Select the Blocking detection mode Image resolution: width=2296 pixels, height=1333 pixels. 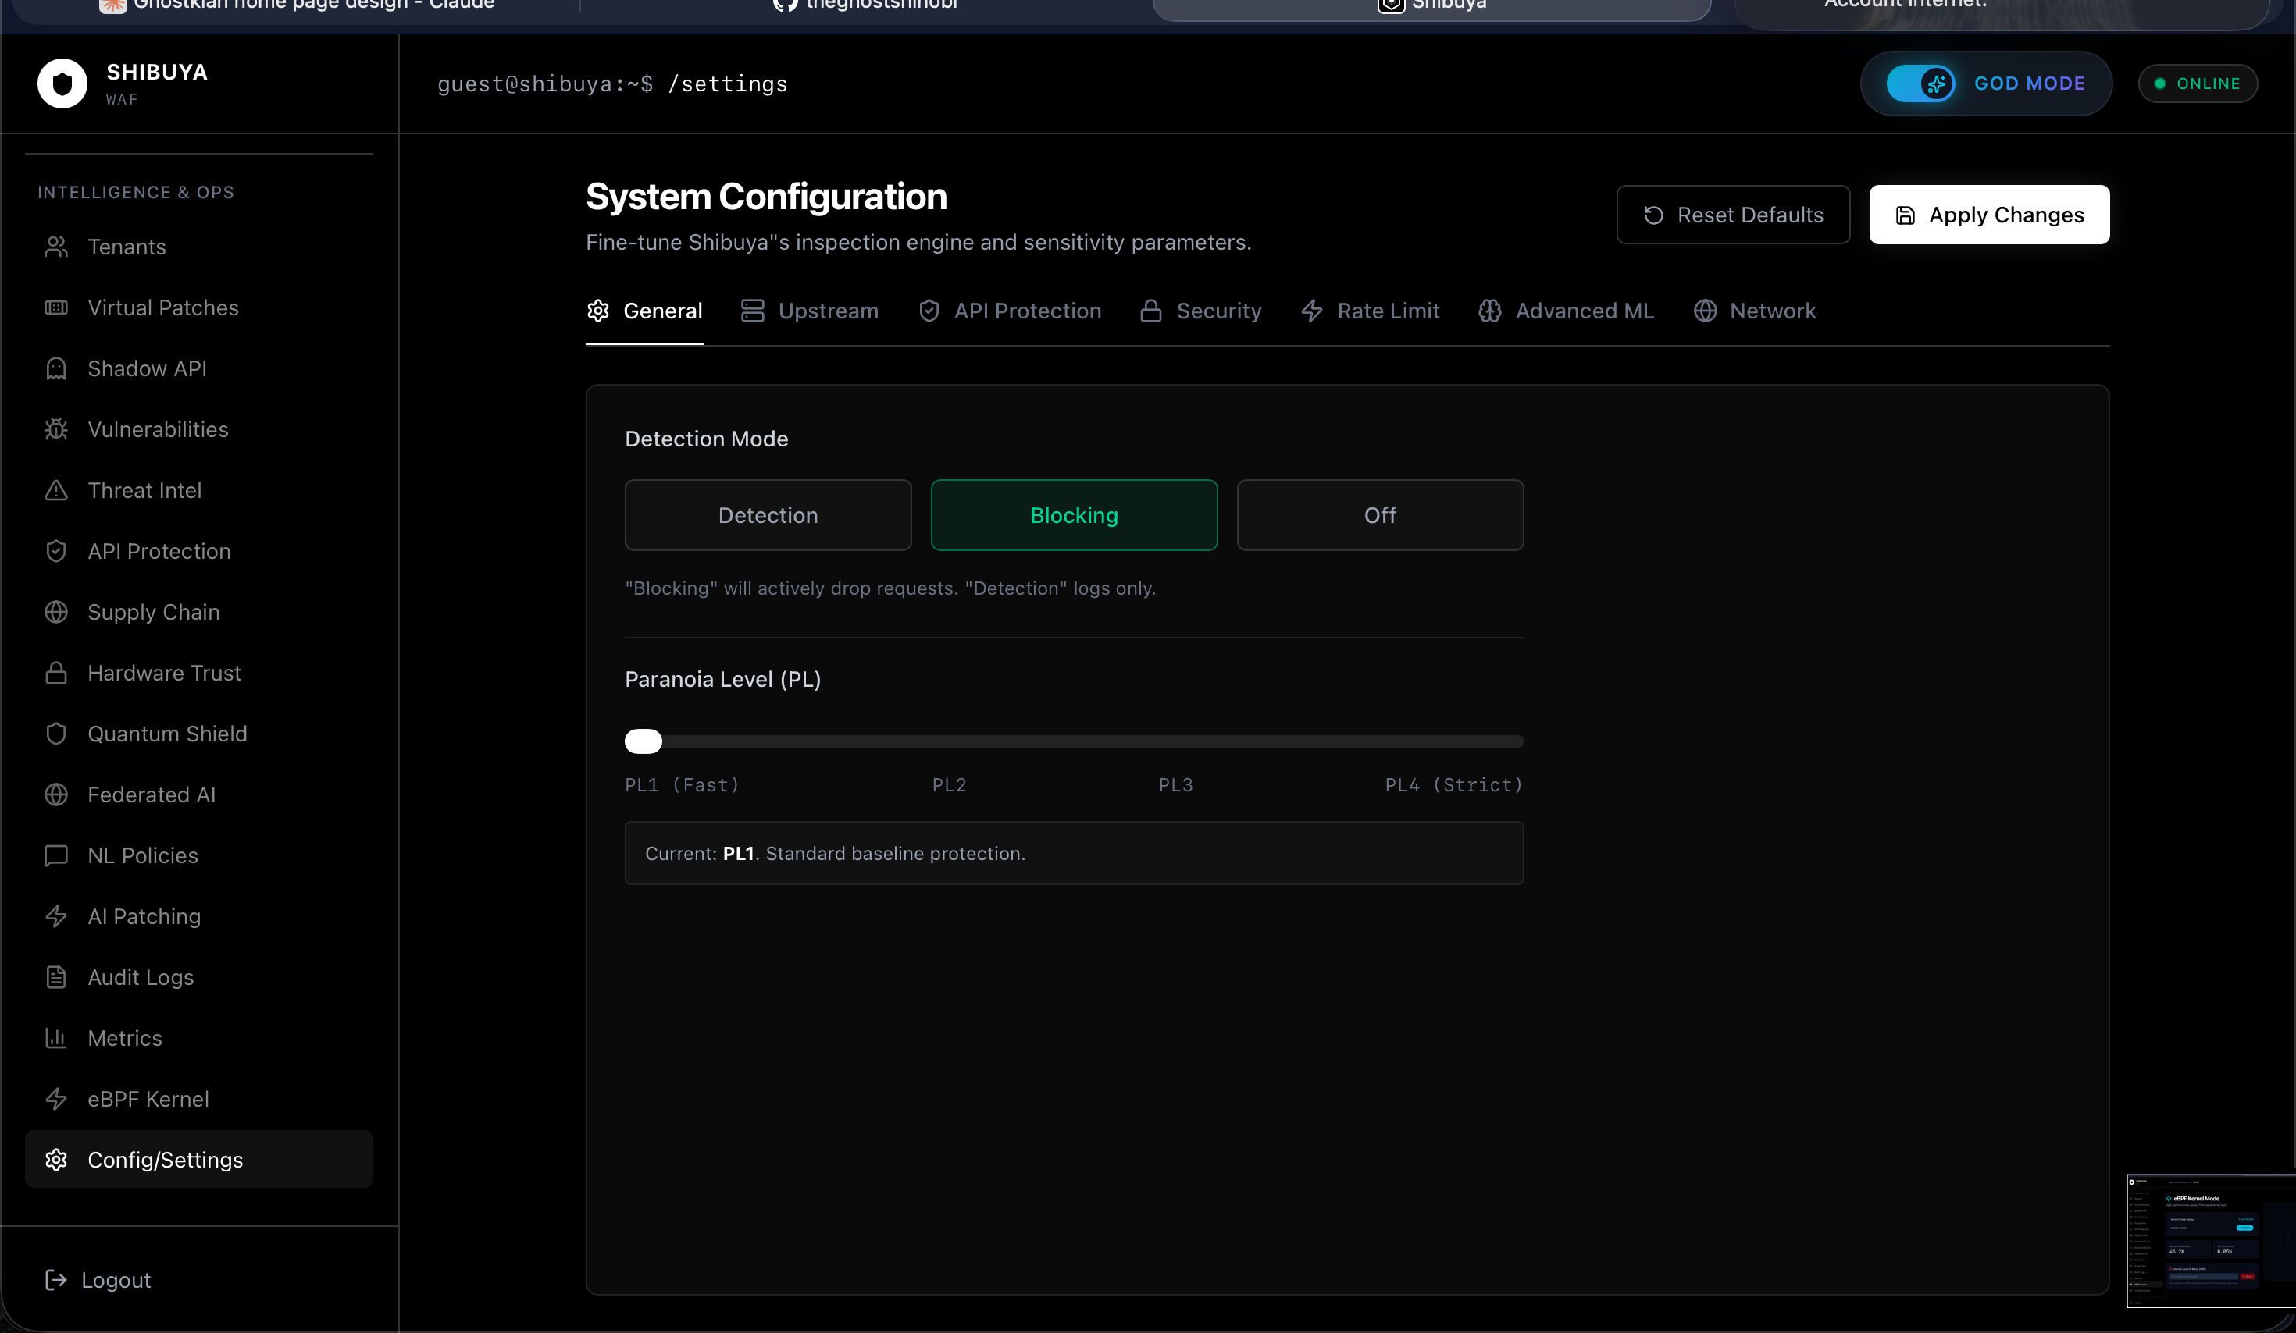(1073, 515)
